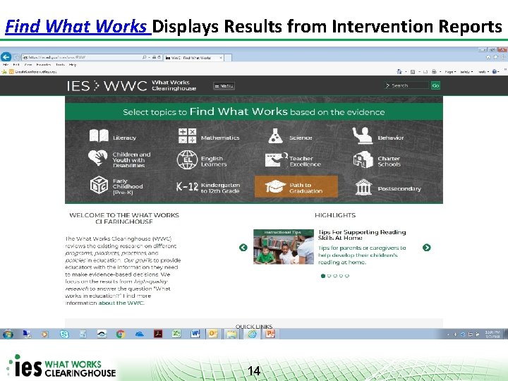The image size is (508, 381).
Task: Click the taskbar clock
Action: pos(492,334)
